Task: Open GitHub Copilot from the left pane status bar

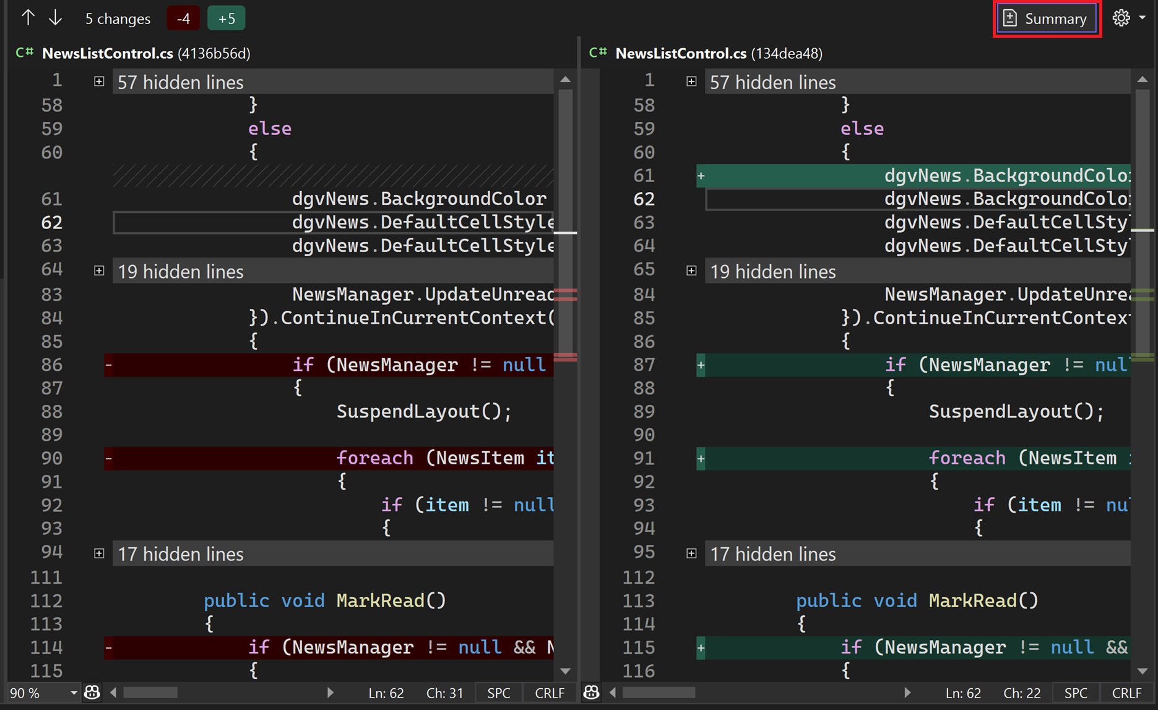Action: (x=92, y=693)
